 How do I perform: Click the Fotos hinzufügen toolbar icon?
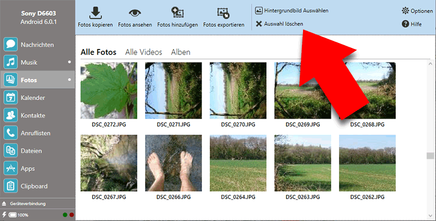point(177,13)
